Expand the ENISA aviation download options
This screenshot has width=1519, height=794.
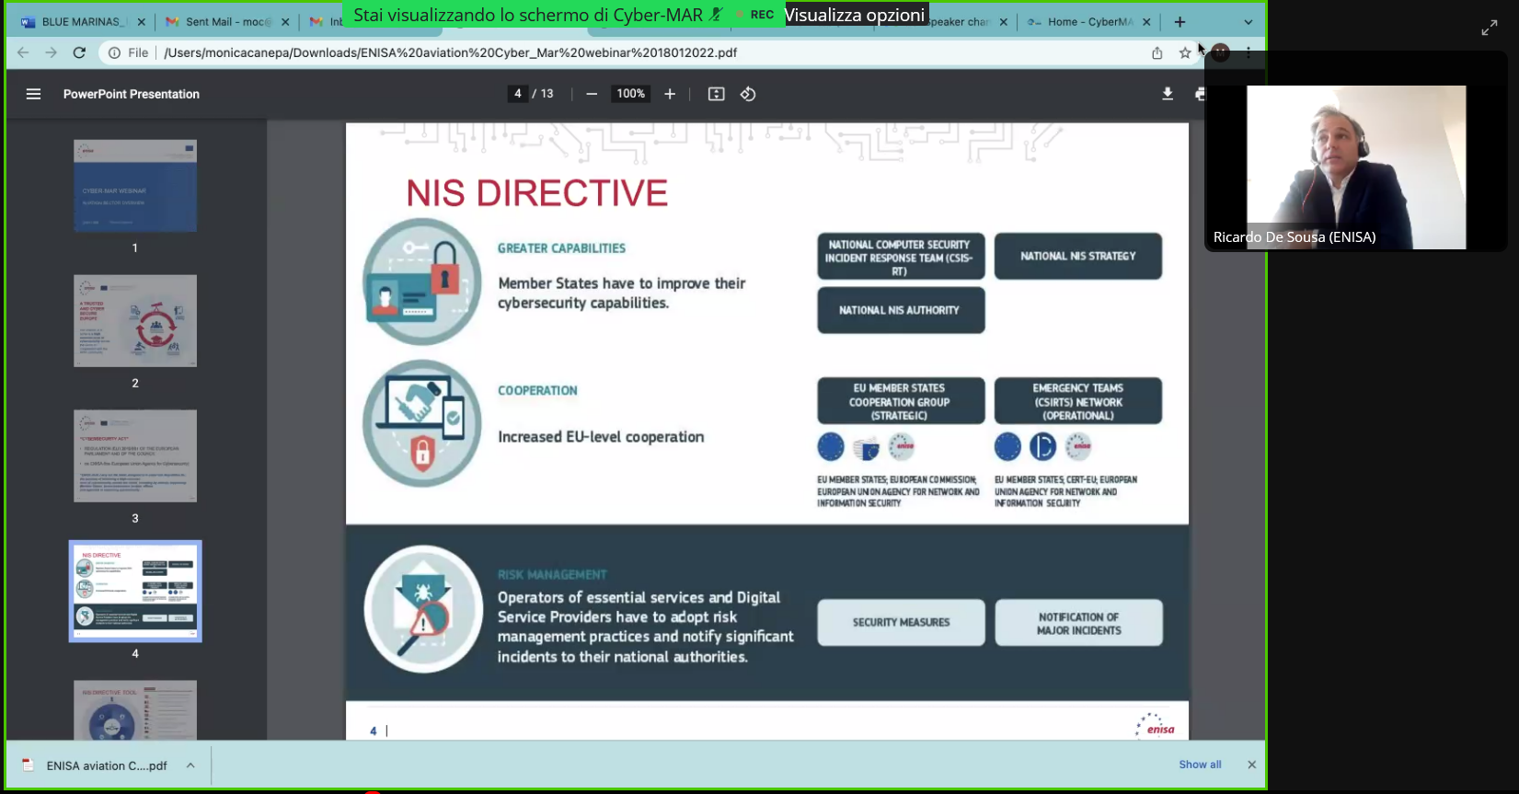click(x=190, y=765)
